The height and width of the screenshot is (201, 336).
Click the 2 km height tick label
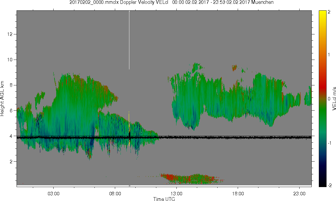tap(11, 162)
